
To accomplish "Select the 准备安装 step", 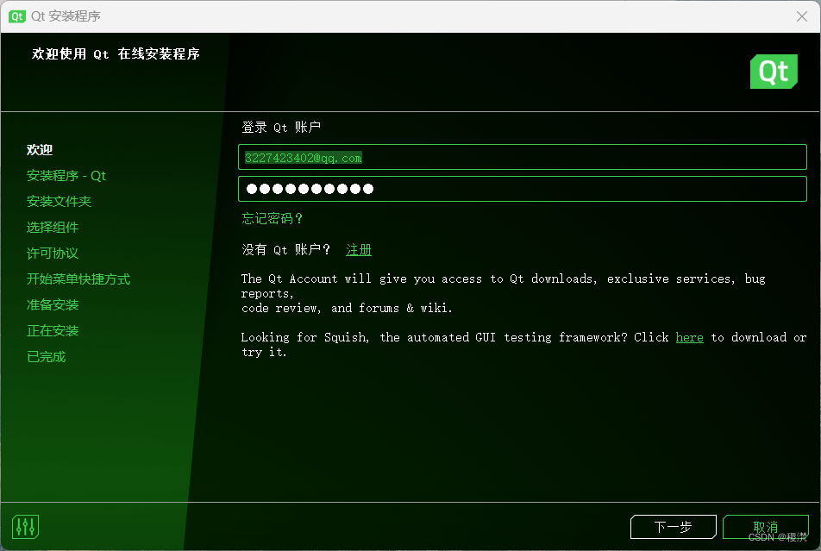I will 53,305.
